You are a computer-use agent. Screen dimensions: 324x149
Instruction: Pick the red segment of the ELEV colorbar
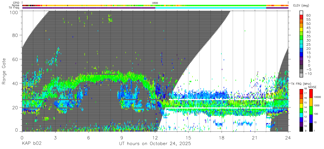[x=301, y=17]
